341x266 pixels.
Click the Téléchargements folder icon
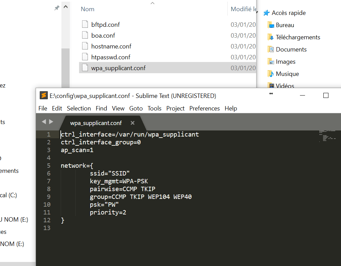[x=270, y=37]
